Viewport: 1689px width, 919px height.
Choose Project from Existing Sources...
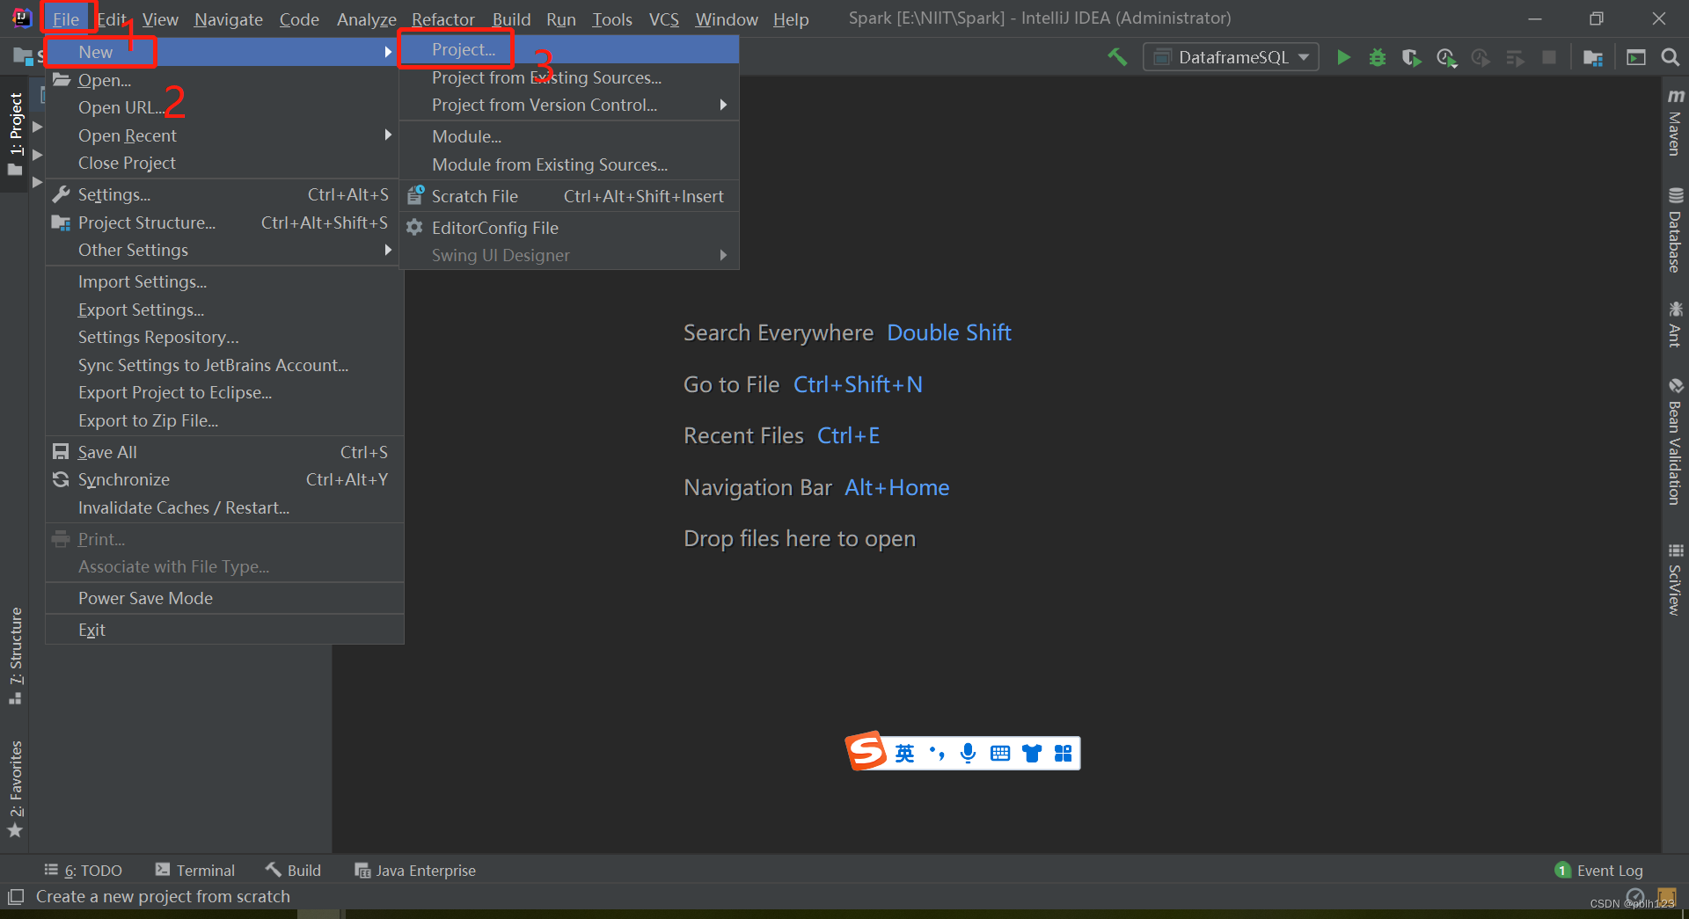[x=569, y=77]
